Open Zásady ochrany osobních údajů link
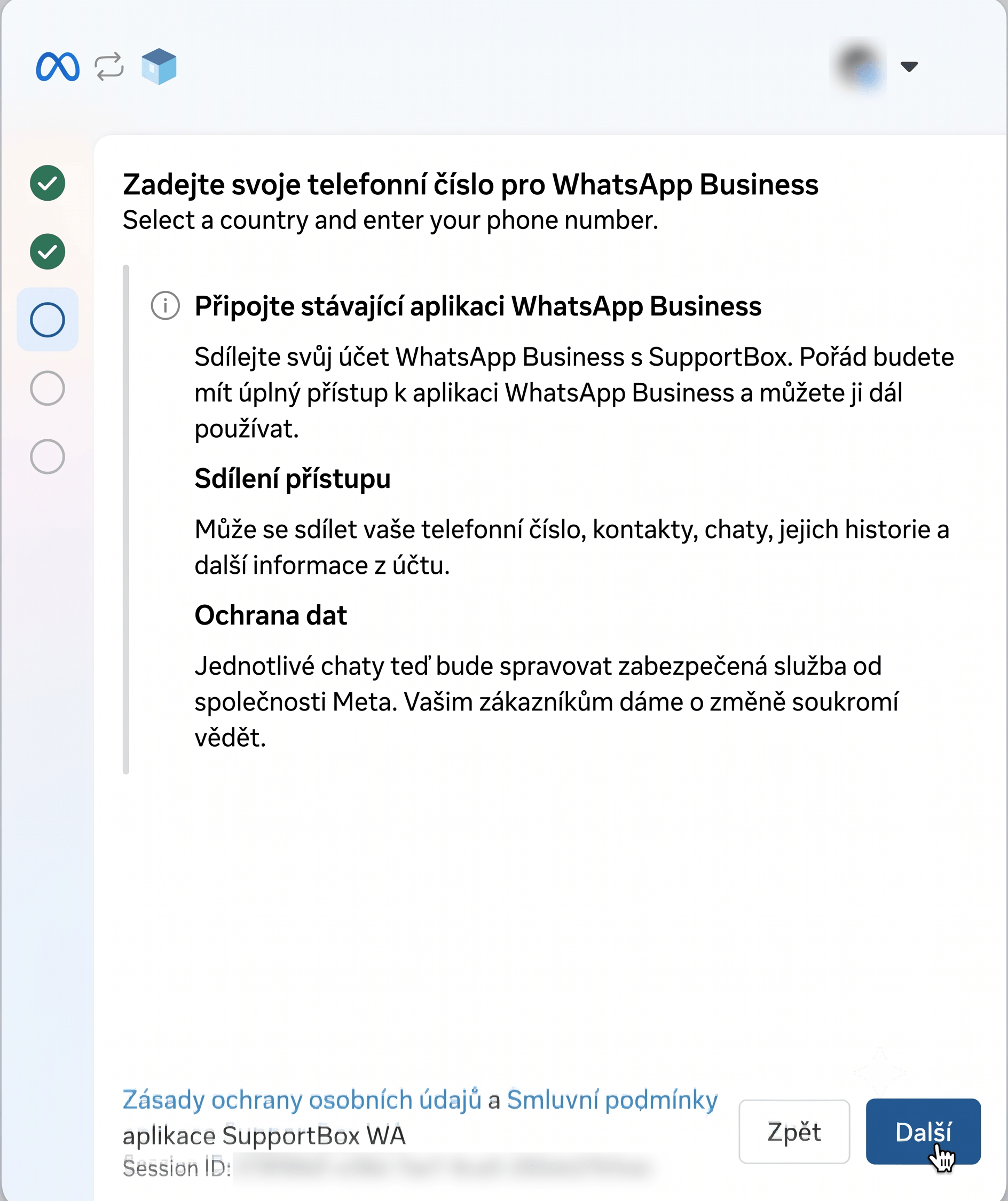The image size is (1008, 1201). click(302, 1100)
